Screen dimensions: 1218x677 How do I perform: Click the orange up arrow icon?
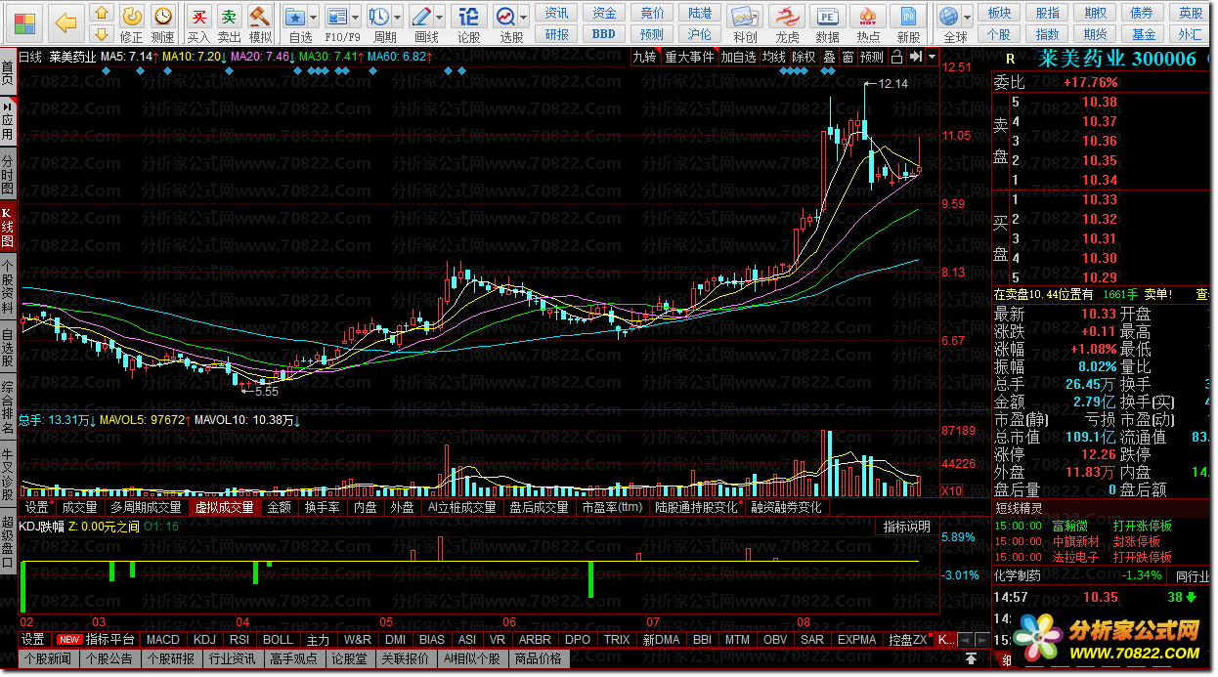coord(101,15)
